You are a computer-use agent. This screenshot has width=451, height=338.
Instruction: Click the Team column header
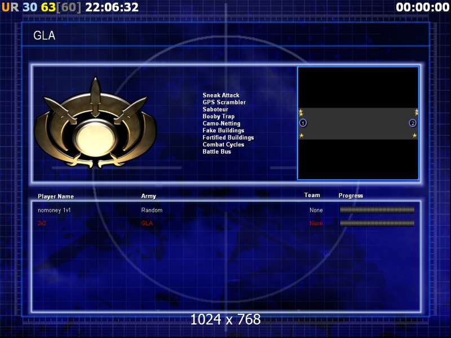pos(312,195)
